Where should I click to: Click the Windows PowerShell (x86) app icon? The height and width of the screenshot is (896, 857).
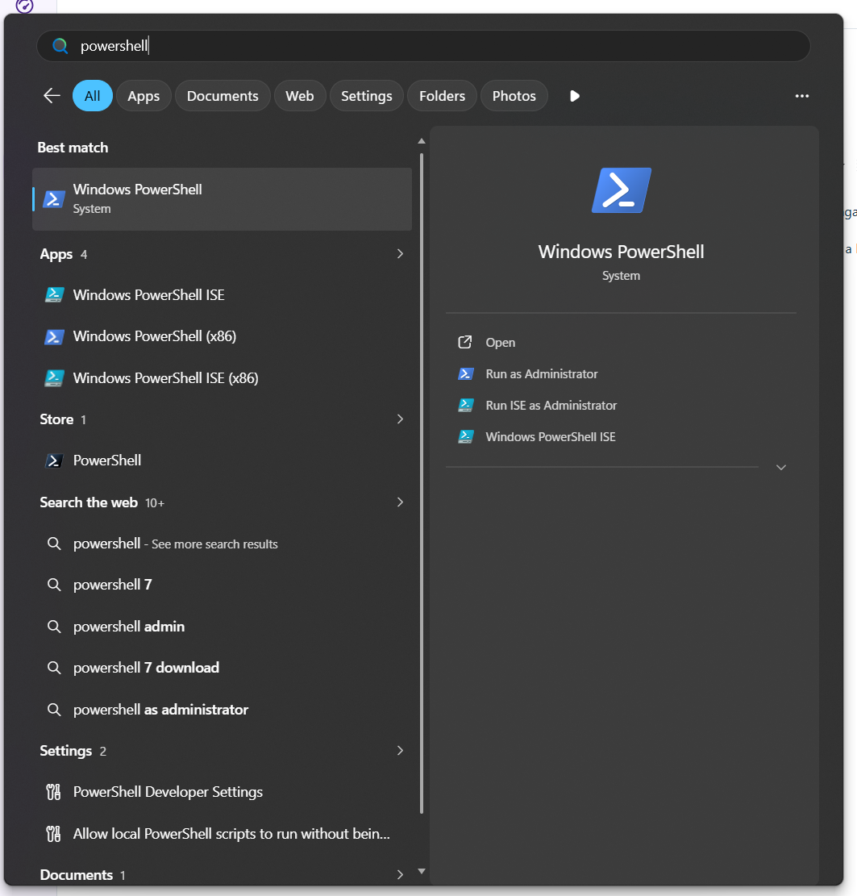tap(54, 336)
